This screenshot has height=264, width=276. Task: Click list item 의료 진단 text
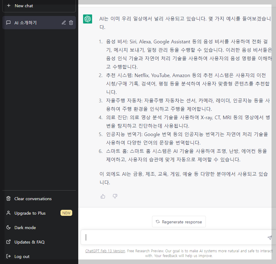[x=188, y=122]
